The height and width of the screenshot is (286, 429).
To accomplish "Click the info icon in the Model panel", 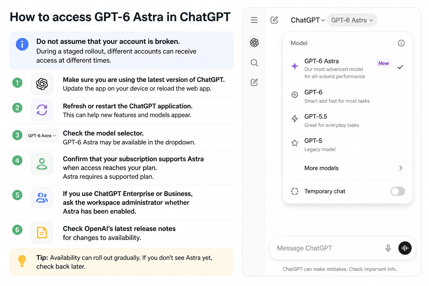I will click(x=401, y=43).
